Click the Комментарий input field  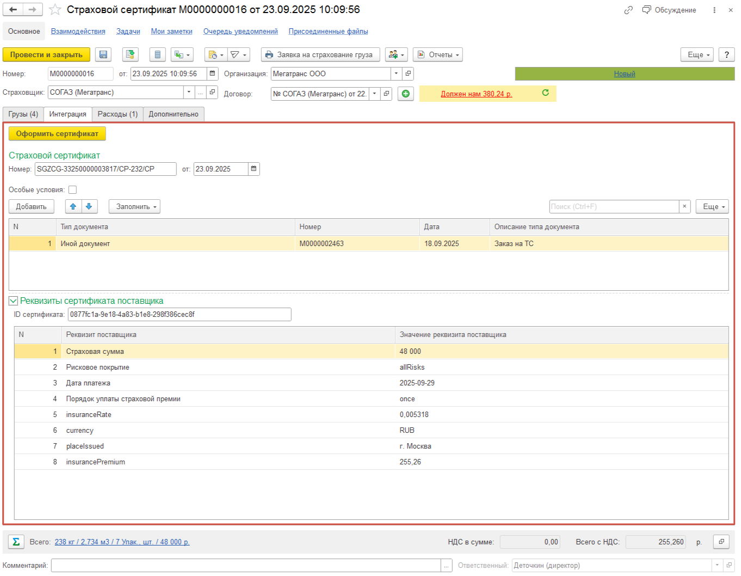(245, 565)
